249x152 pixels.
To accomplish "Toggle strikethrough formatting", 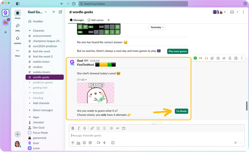I will tap(85, 128).
